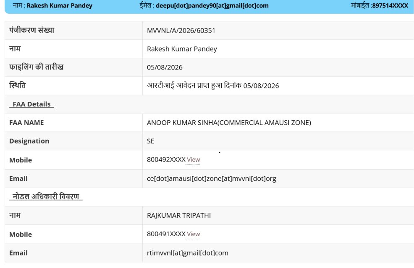Click header email deepu[dot]pandey90[at]gmail[dot]com
414x268 pixels.
(x=212, y=5)
